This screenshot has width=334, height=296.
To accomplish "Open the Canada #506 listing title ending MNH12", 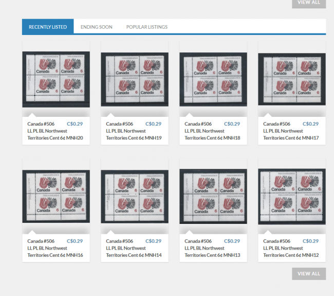I will (x=291, y=248).
